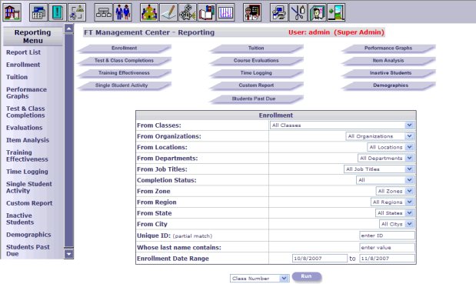Image resolution: width=476 pixels, height=284 pixels.
Task: Click the calendar schedule toolbar icon
Action: (x=38, y=12)
